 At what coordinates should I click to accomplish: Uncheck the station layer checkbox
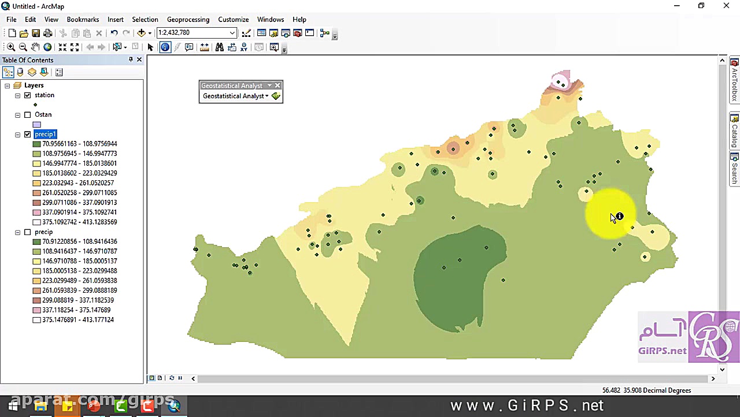(27, 95)
